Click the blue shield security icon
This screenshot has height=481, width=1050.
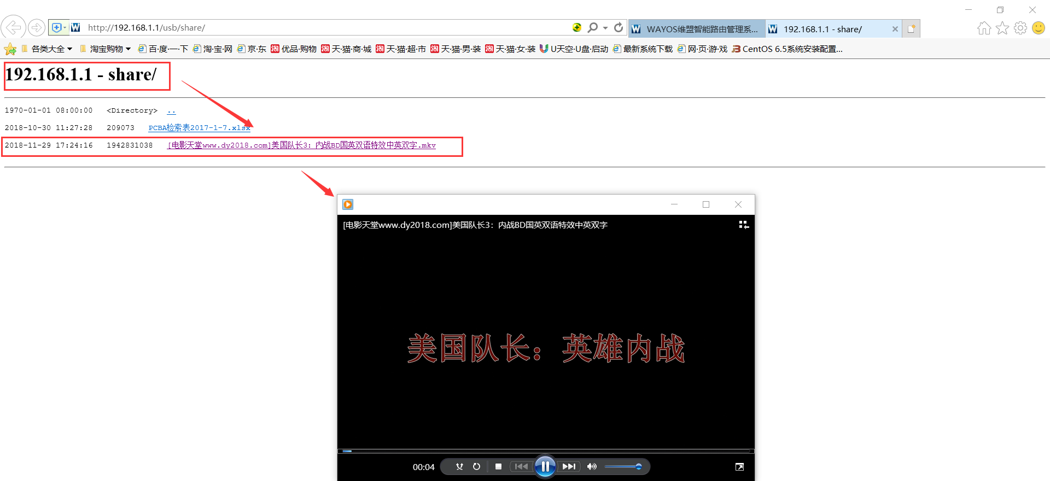tap(56, 27)
